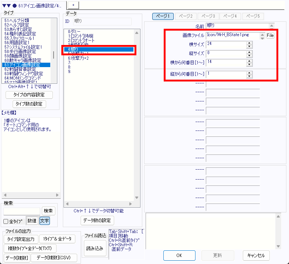
Task: Enable the 全タイプ checkbox in search
Action: 6,221
